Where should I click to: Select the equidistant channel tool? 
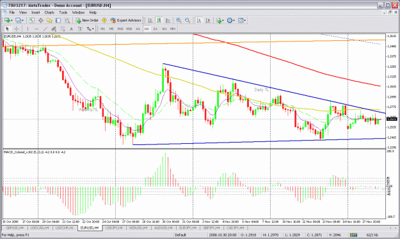click(54, 29)
